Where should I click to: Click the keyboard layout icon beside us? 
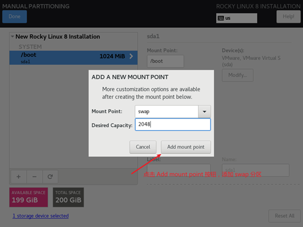coord(220,18)
